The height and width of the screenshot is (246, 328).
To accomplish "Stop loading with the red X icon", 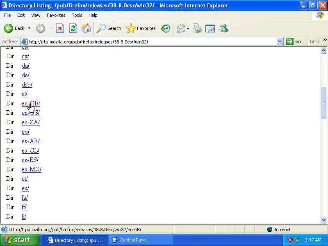I will 60,28.
